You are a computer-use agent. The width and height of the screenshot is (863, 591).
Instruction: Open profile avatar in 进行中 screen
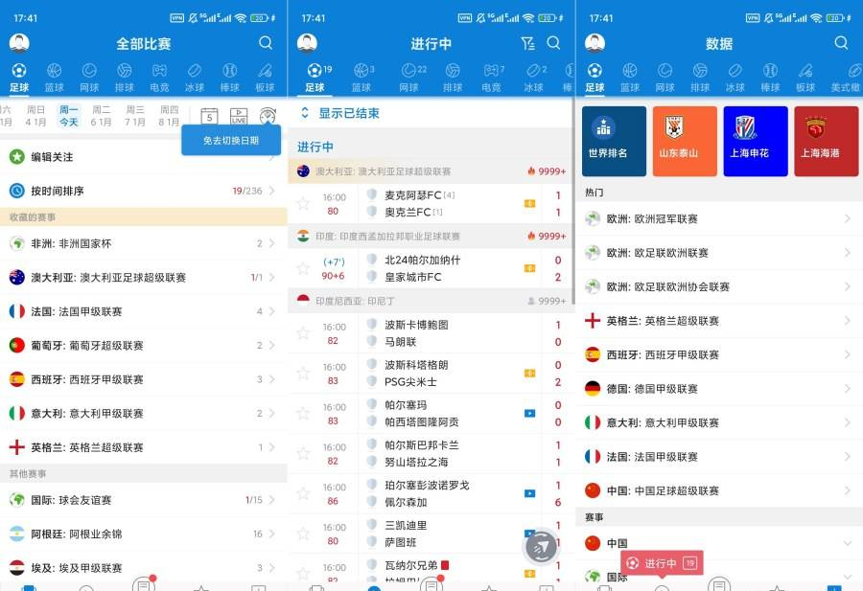(307, 43)
